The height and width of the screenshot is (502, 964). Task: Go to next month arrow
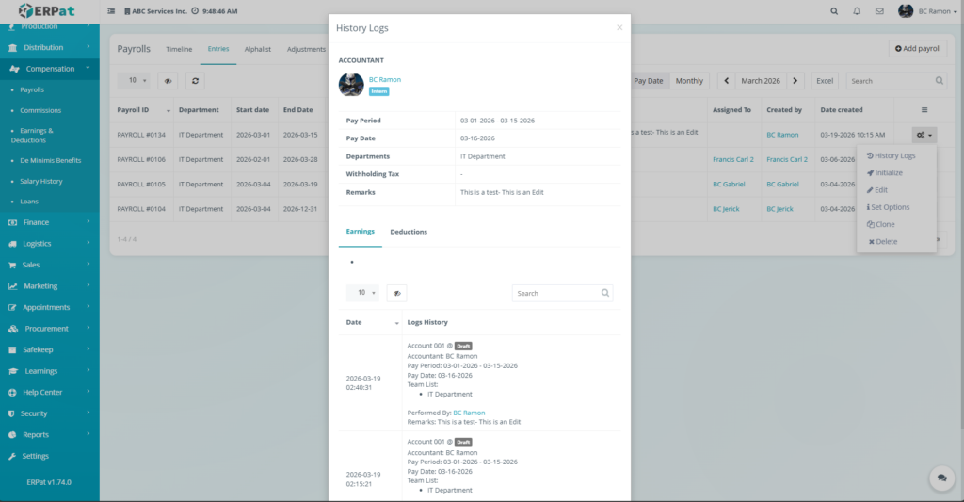(x=795, y=81)
